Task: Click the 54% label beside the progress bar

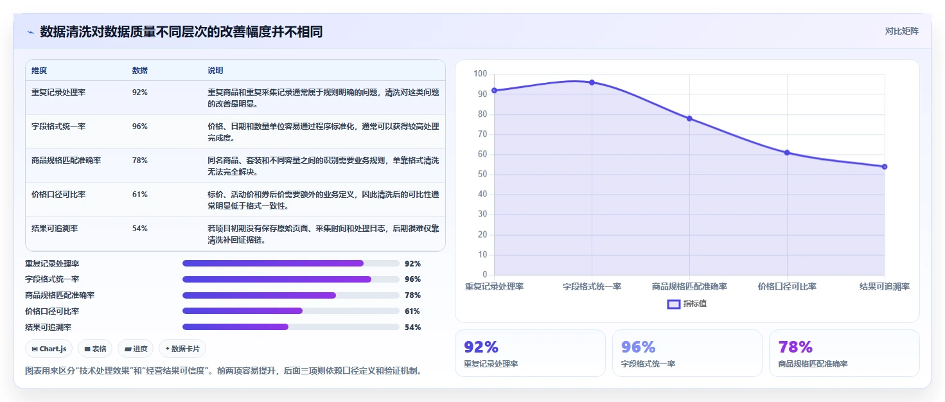Action: (413, 327)
